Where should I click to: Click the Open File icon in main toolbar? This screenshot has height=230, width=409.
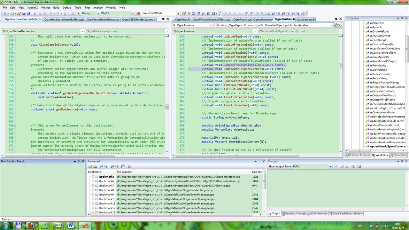(x=19, y=13)
